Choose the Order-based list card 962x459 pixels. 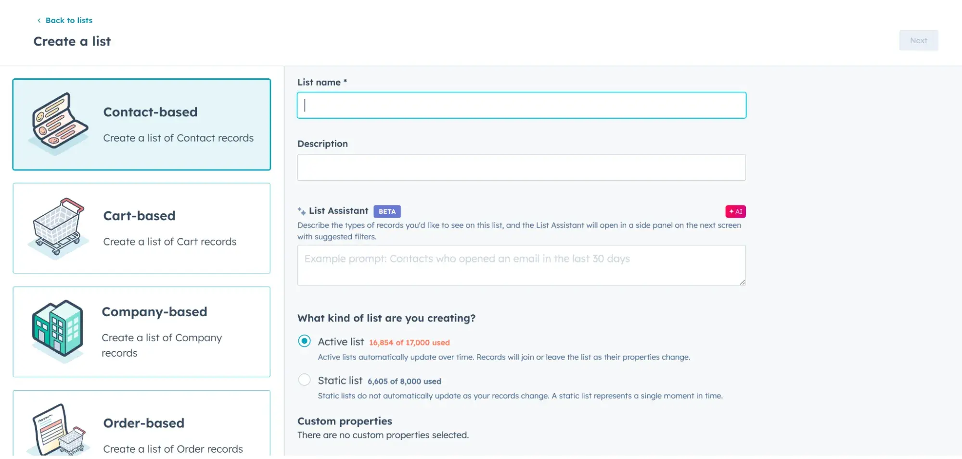pos(141,423)
